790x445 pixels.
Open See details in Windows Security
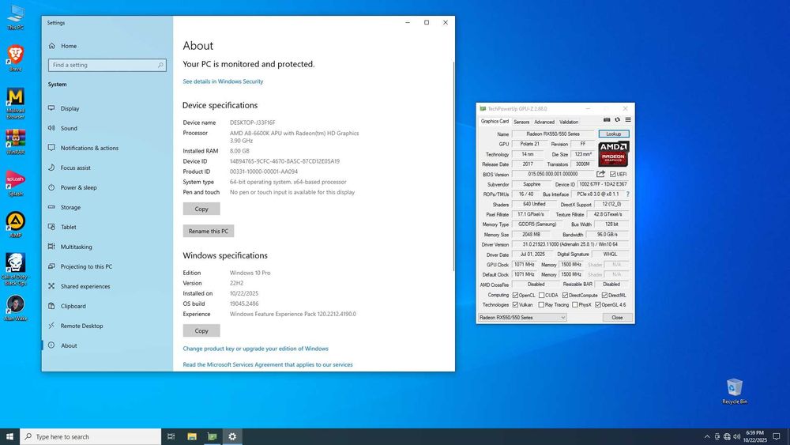(224, 81)
